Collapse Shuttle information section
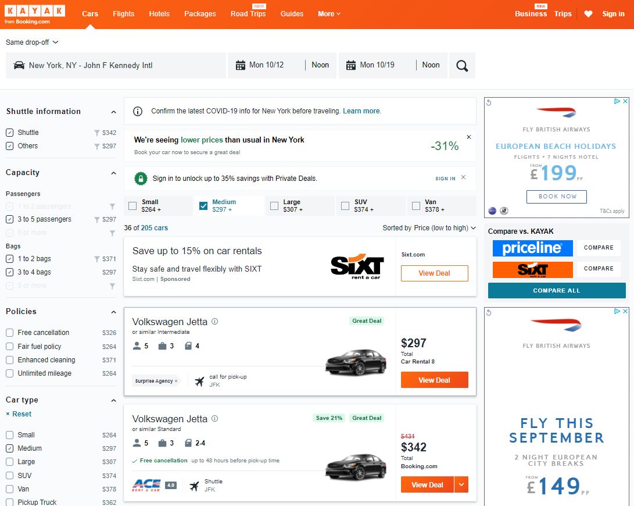634x506 pixels. point(114,112)
